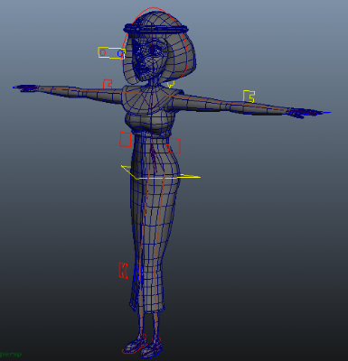Screen dimensions: 348x361
Task: Click the persp camera label
Action: (11, 354)
